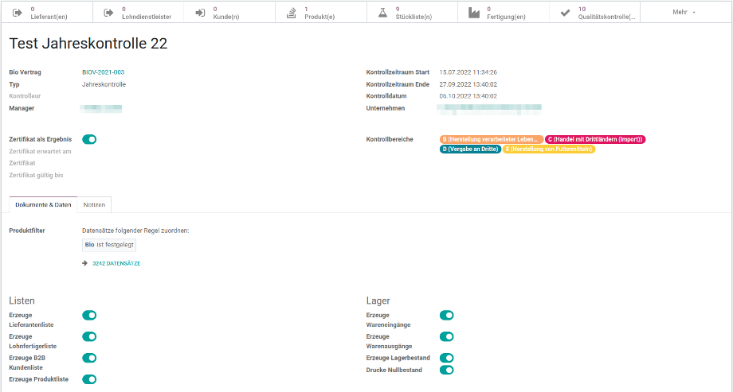This screenshot has width=733, height=392.
Task: Open the Produkt(e) stat button
Action: pos(319,12)
